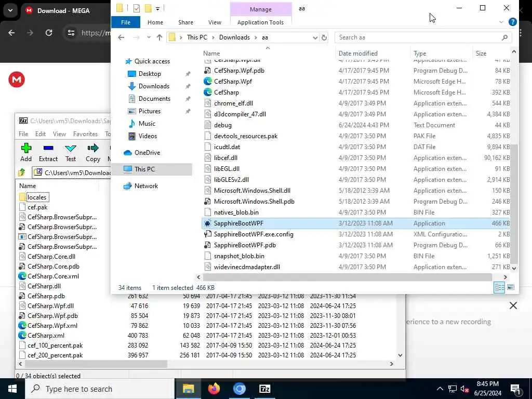This screenshot has width=532, height=399.
Task: Open the Explorer File tab
Action: pos(126,22)
